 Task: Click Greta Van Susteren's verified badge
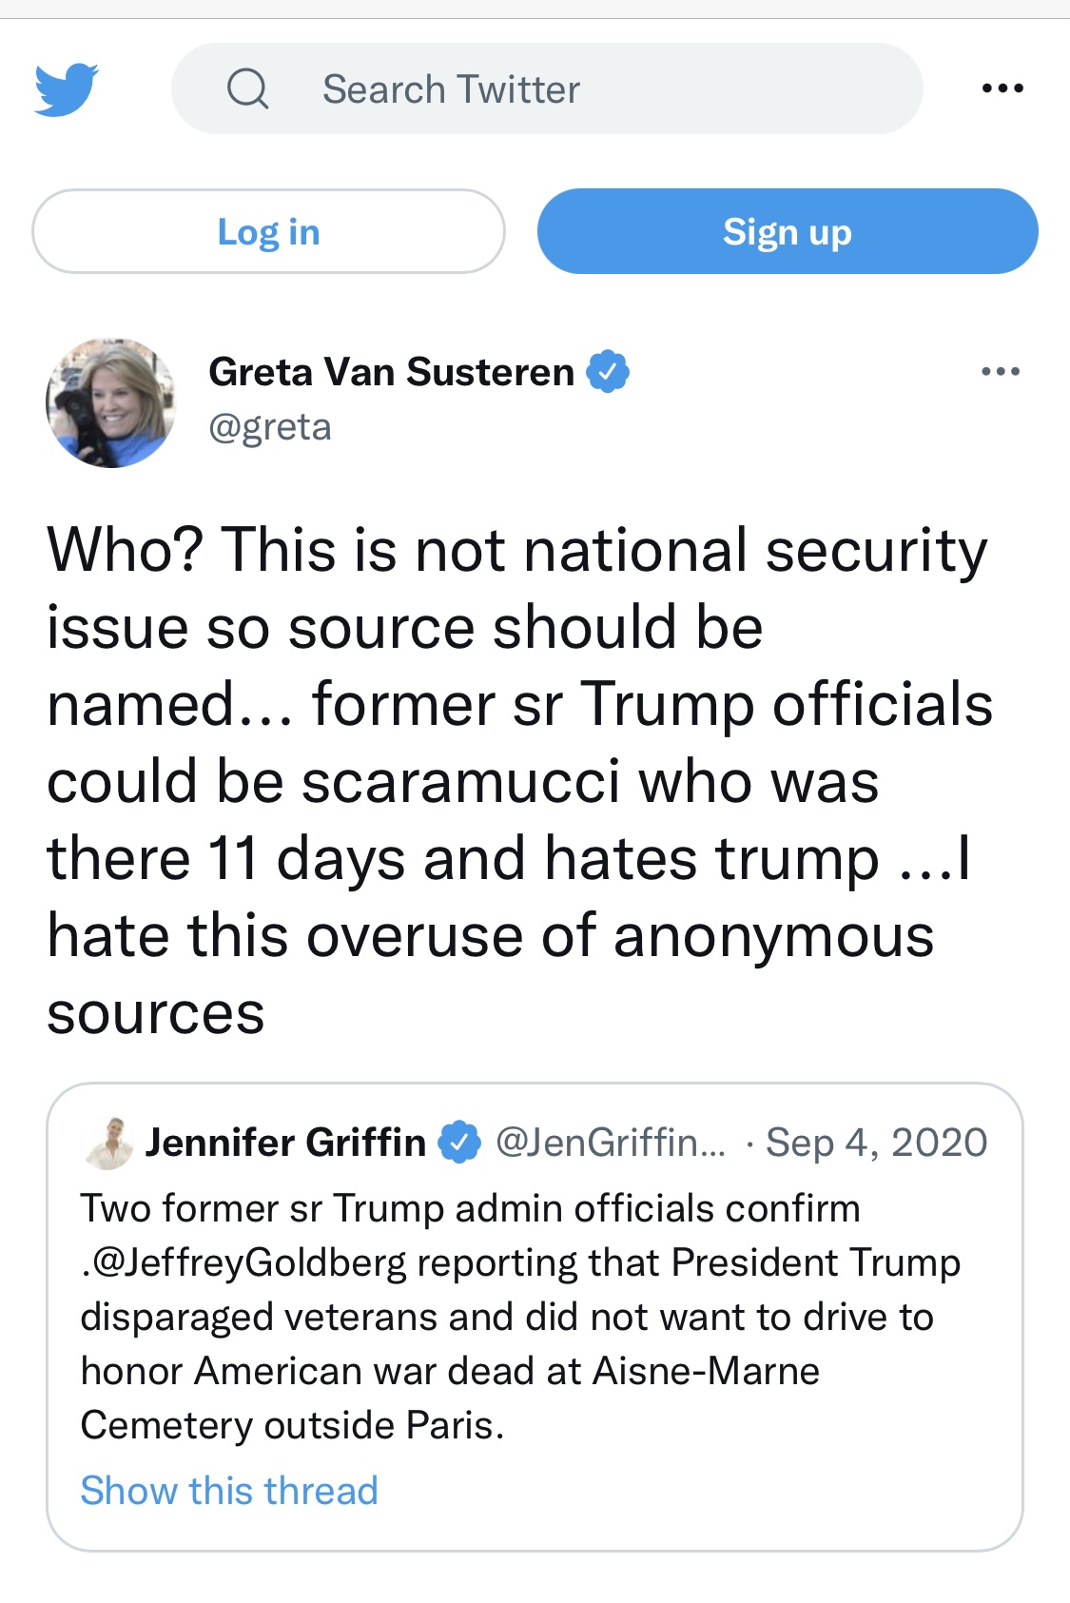coord(608,372)
